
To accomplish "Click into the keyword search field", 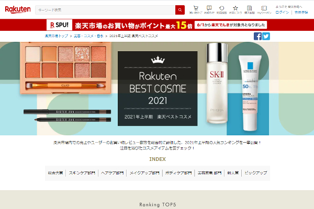I will pos(105,10).
